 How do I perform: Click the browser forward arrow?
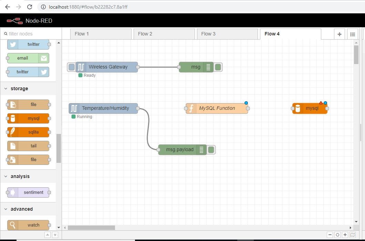click(x=19, y=7)
